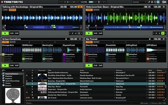Click the browser maximize square icon
Image resolution: width=168 pixels, height=105 pixels.
coord(23,70)
